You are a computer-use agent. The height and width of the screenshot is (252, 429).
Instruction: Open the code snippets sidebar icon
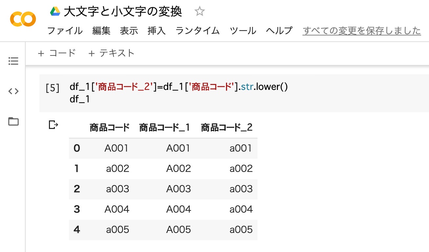13,91
